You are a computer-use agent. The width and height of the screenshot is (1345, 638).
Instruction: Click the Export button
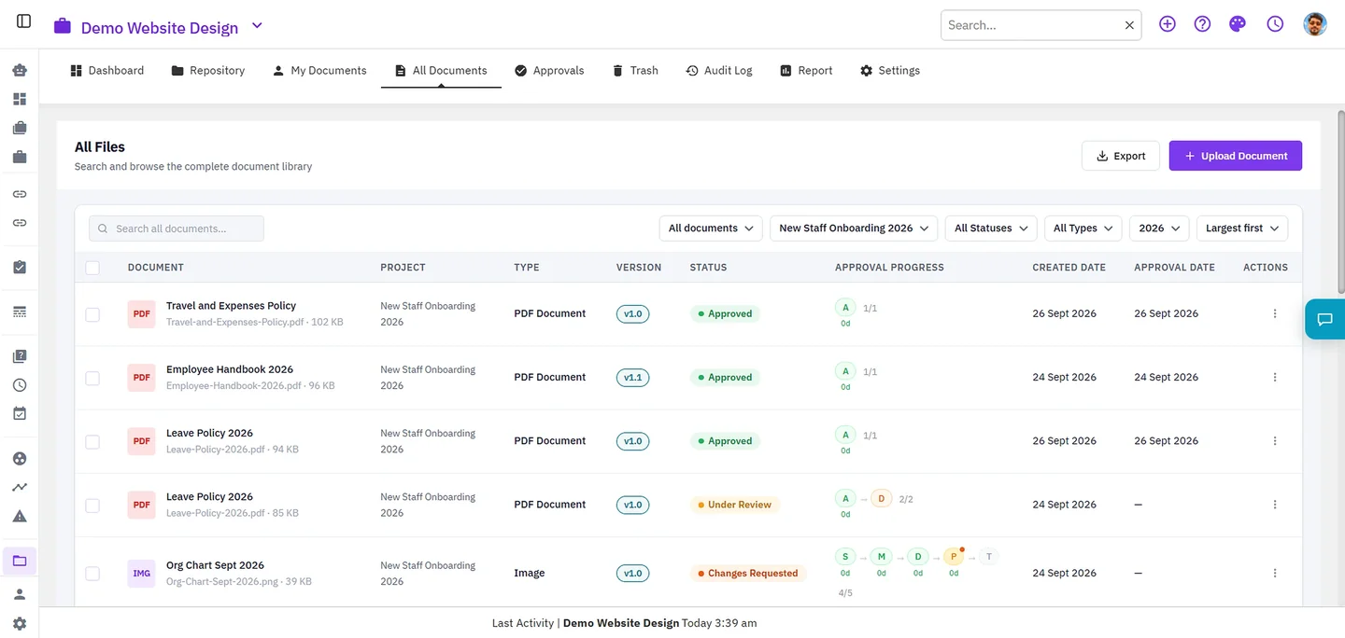click(x=1121, y=156)
